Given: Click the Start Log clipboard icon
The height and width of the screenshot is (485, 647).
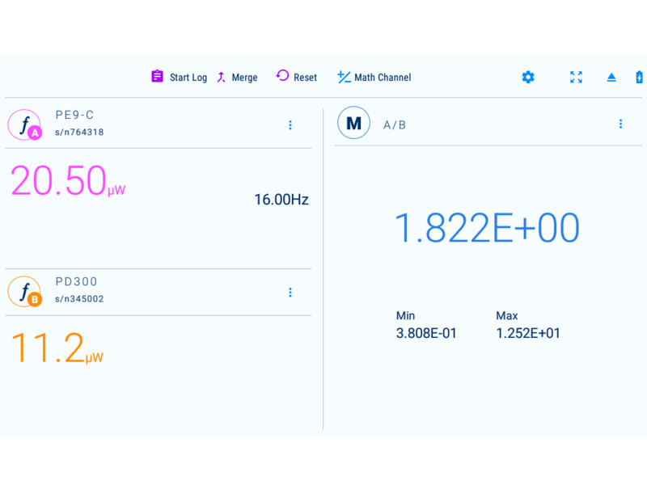Looking at the screenshot, I should pos(158,77).
